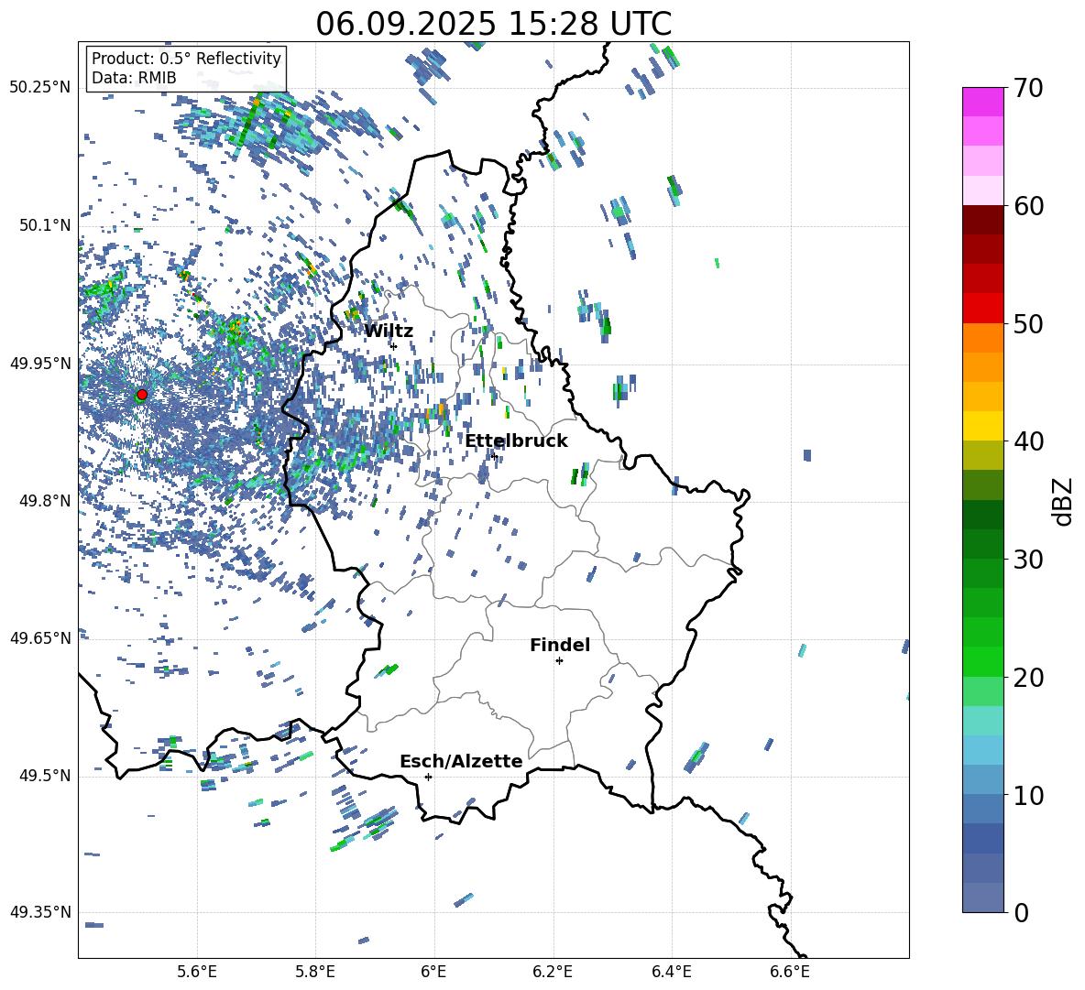Click the 49.5°N latitude label
The width and height of the screenshot is (1085, 990).
point(46,775)
